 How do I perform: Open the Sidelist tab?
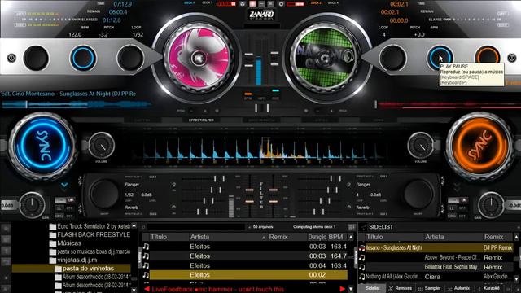(x=373, y=288)
